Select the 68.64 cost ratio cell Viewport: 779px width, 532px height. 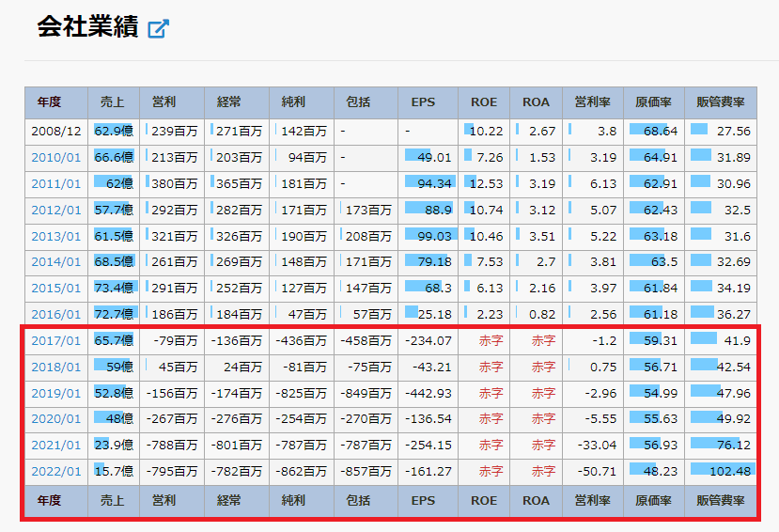654,132
